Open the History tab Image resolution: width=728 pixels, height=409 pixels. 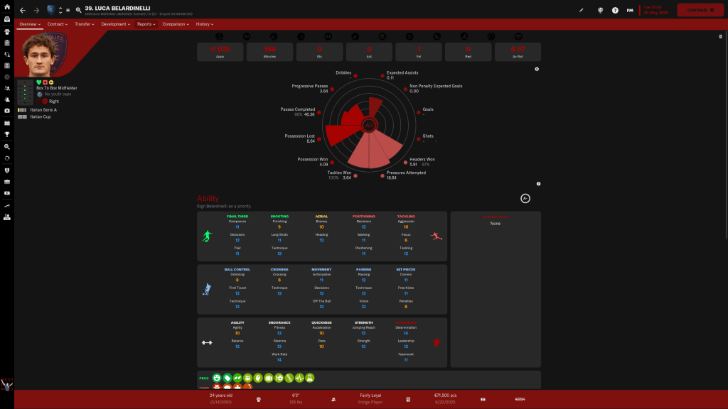(204, 24)
